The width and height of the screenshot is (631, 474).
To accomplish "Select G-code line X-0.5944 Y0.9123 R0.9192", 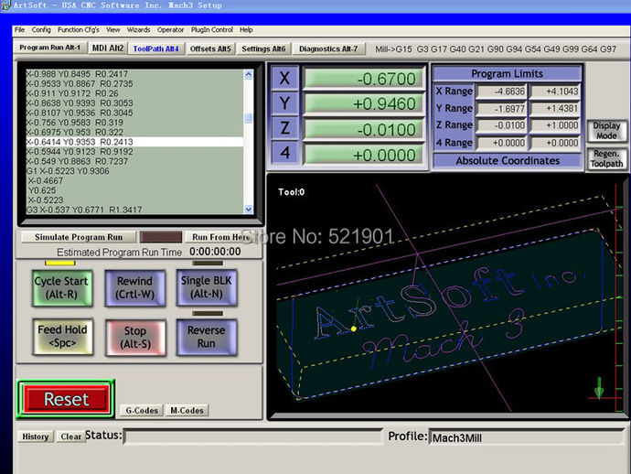I will pyautogui.click(x=134, y=151).
